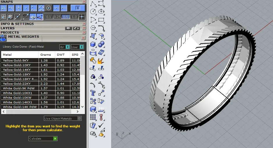Expand the PROJECTS panel
Viewport: 273px width, 148px height.
point(10,33)
